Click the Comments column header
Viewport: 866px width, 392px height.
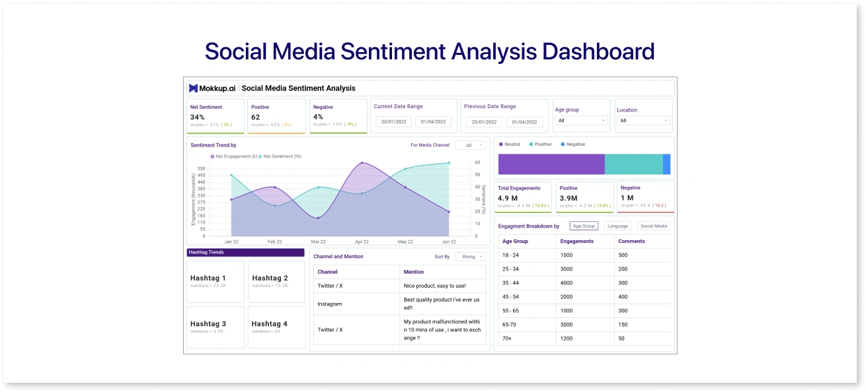point(642,242)
